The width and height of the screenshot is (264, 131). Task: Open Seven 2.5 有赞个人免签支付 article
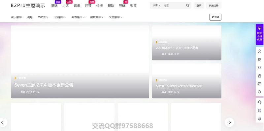pyautogui.click(x=179, y=86)
